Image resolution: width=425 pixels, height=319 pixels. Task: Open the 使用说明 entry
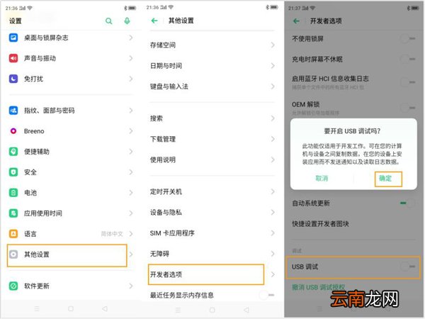pos(212,159)
